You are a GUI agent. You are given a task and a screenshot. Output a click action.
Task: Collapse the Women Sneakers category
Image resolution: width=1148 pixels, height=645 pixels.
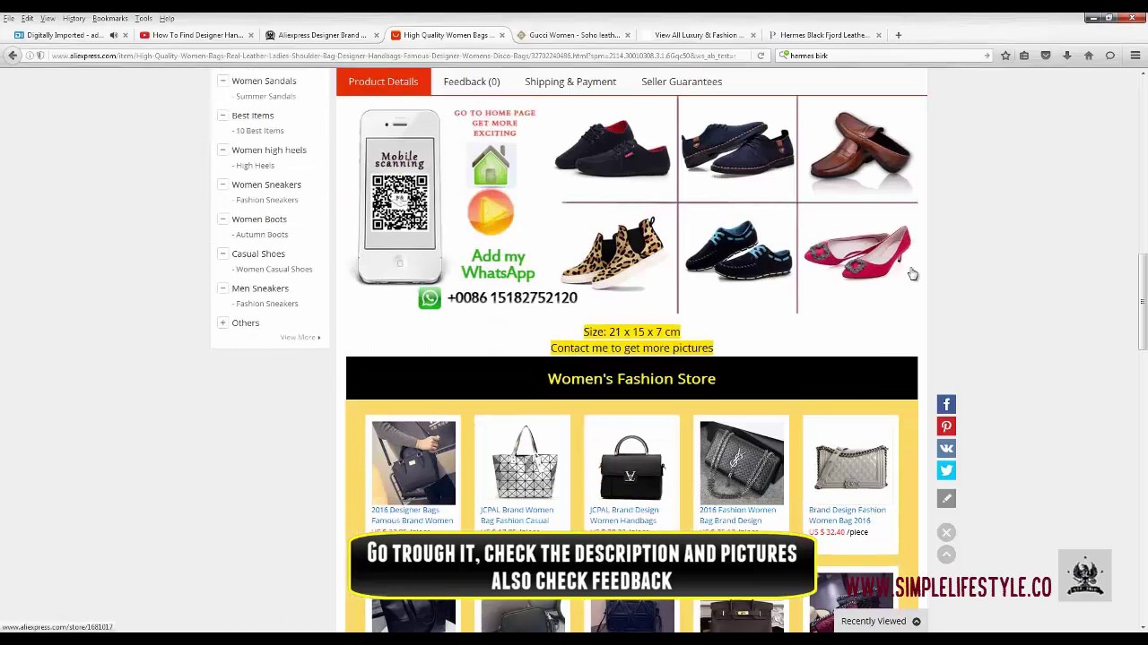pyautogui.click(x=222, y=184)
